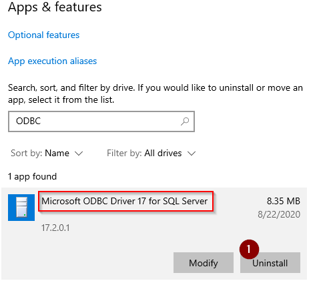Click the Sort by label text
Screen dimensions: 325x283
click(x=26, y=154)
